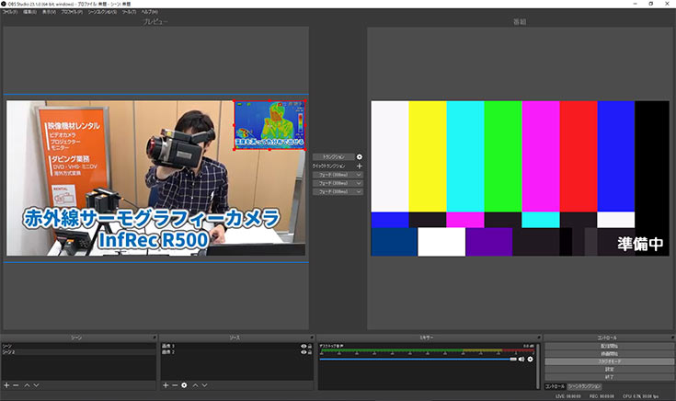Click the 終了 exit button

coord(609,377)
